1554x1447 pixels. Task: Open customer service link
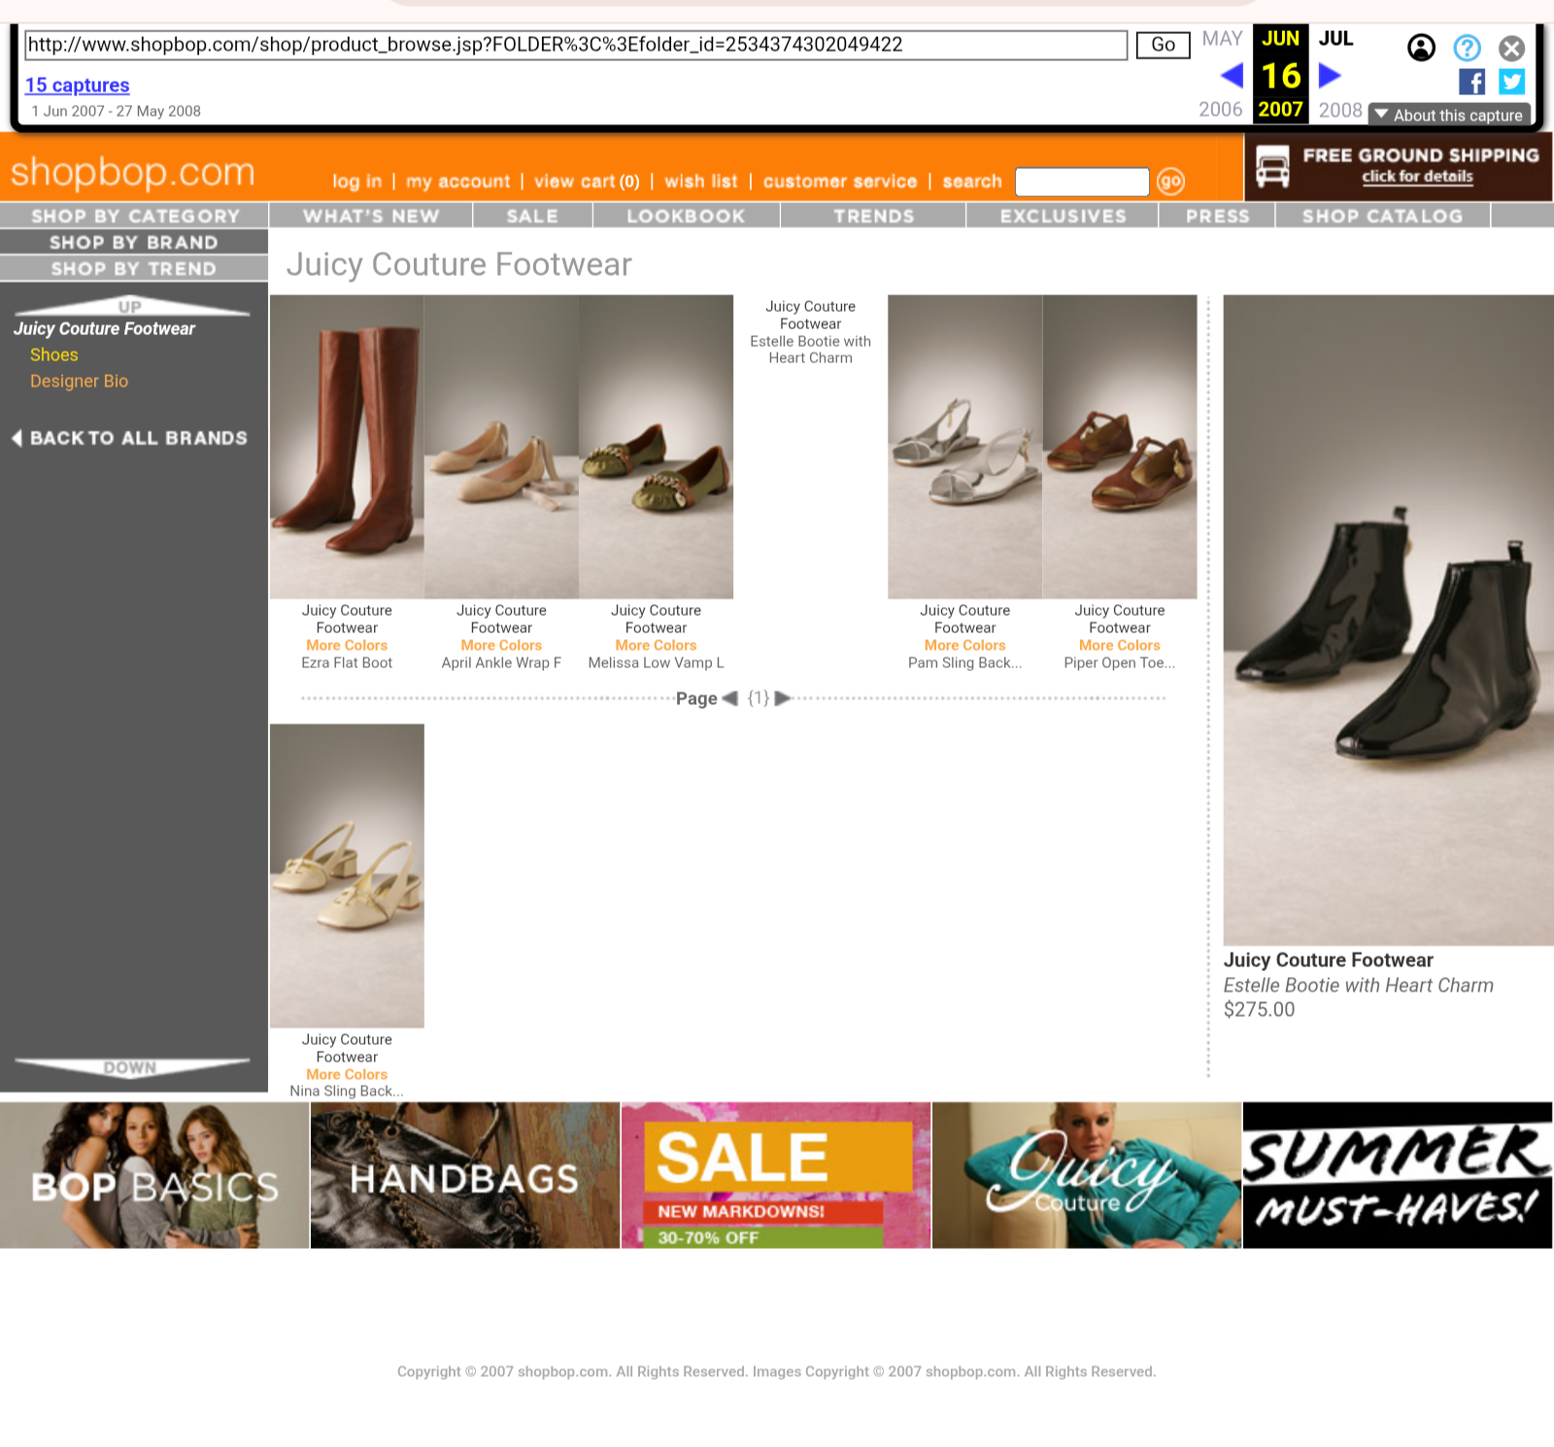point(840,182)
